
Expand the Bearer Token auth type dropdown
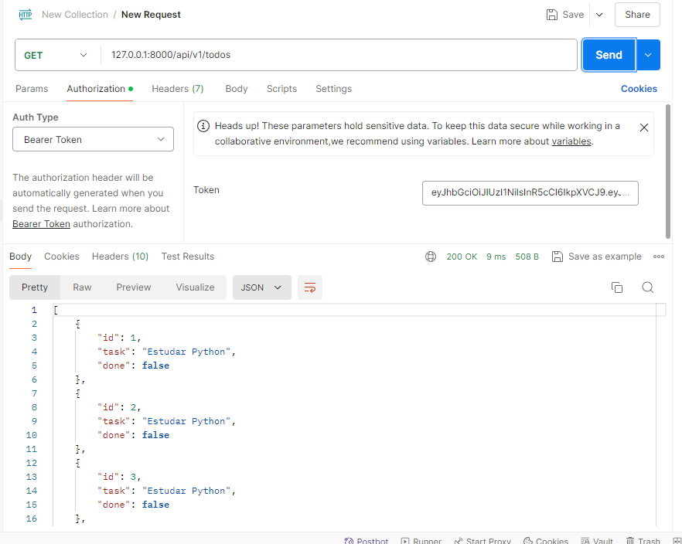coord(93,140)
